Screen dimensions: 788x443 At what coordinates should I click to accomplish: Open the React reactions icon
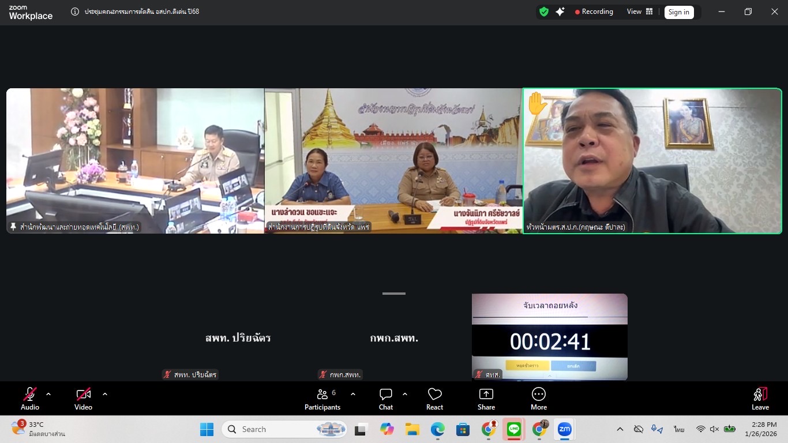point(434,395)
